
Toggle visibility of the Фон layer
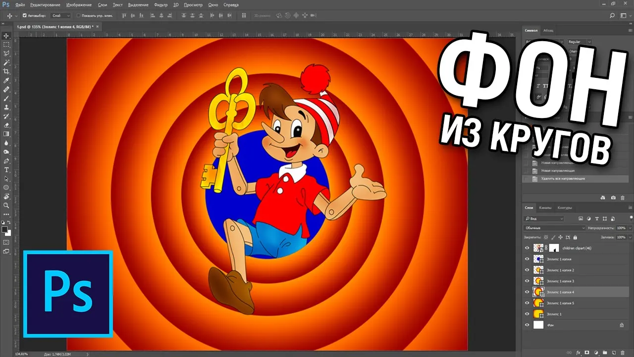[x=527, y=325]
